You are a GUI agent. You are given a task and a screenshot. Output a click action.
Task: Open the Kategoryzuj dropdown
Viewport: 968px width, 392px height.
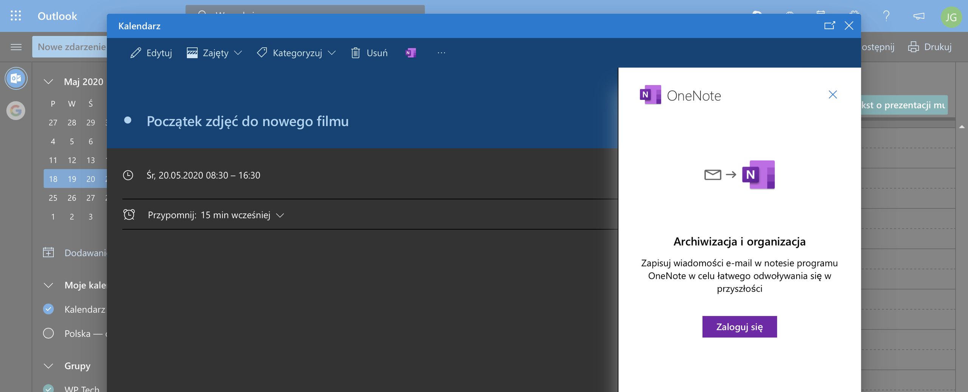click(x=296, y=53)
